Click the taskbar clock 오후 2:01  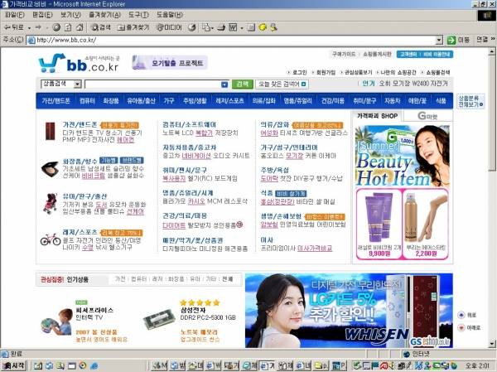478,365
